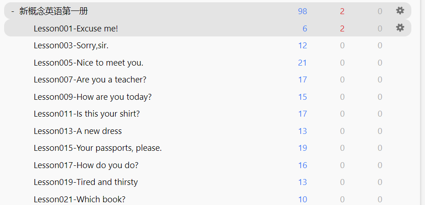Select deck Lesson021-Which book?
425x205 pixels.
pos(79,200)
